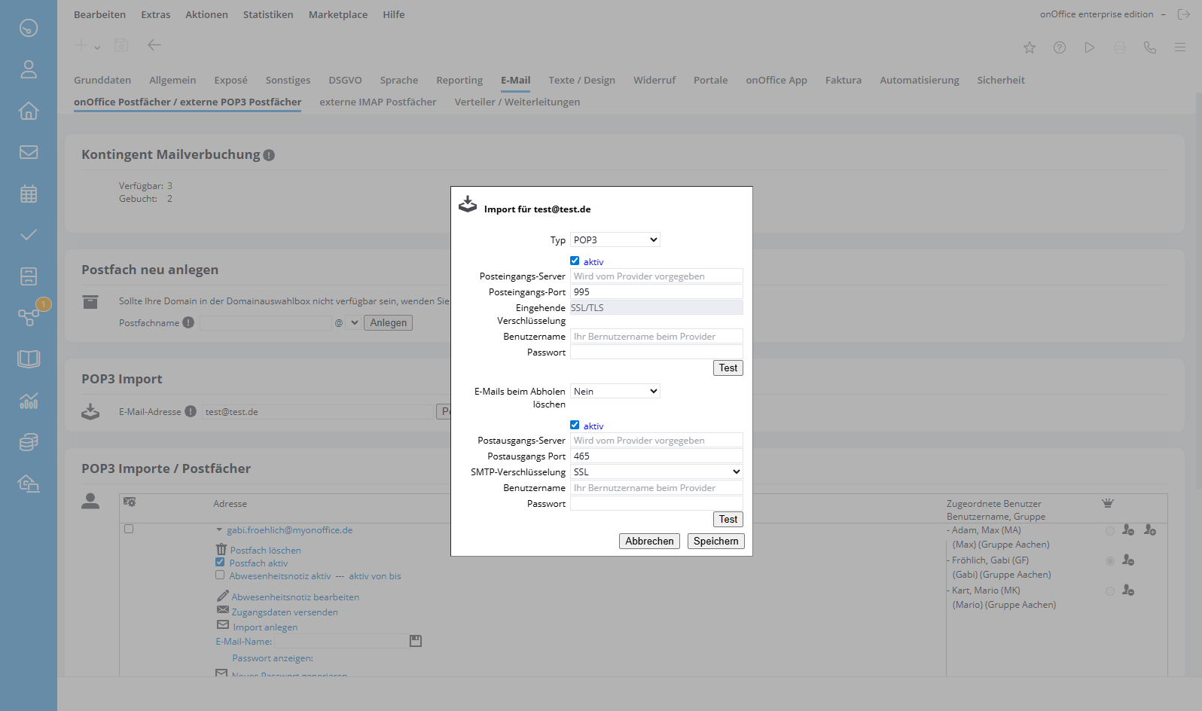Click the favorites star icon
1202x711 pixels.
[x=1030, y=47]
